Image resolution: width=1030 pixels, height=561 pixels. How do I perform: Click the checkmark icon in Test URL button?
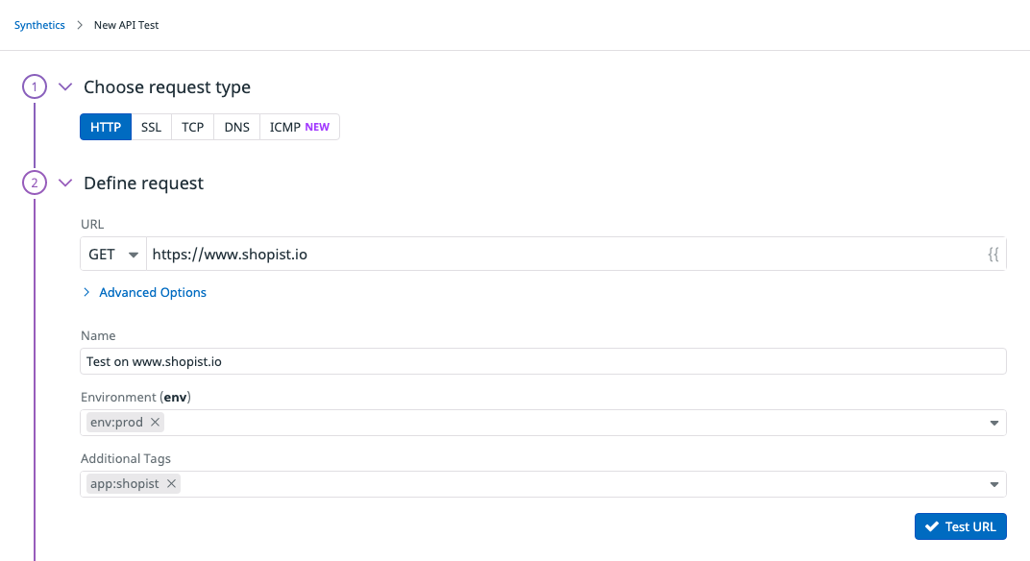(x=932, y=526)
